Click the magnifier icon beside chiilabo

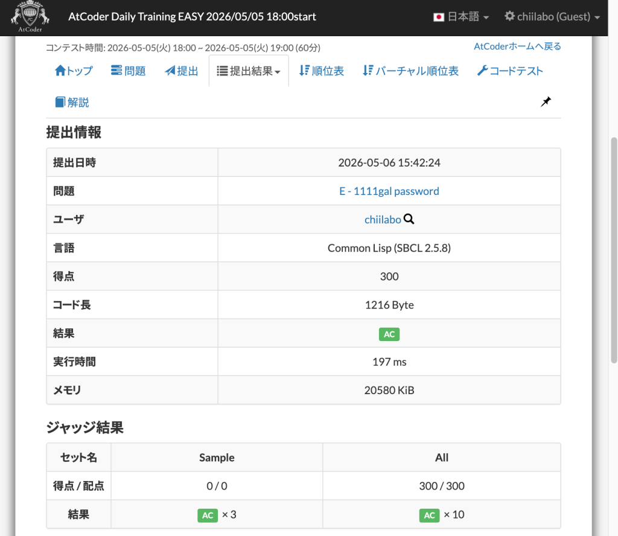pyautogui.click(x=409, y=219)
